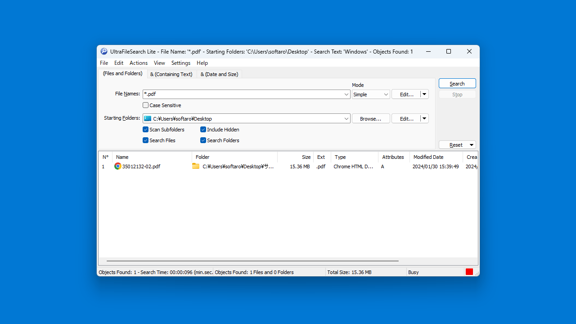Switch to (Files and Folders) tab
Image resolution: width=576 pixels, height=324 pixels.
point(122,73)
